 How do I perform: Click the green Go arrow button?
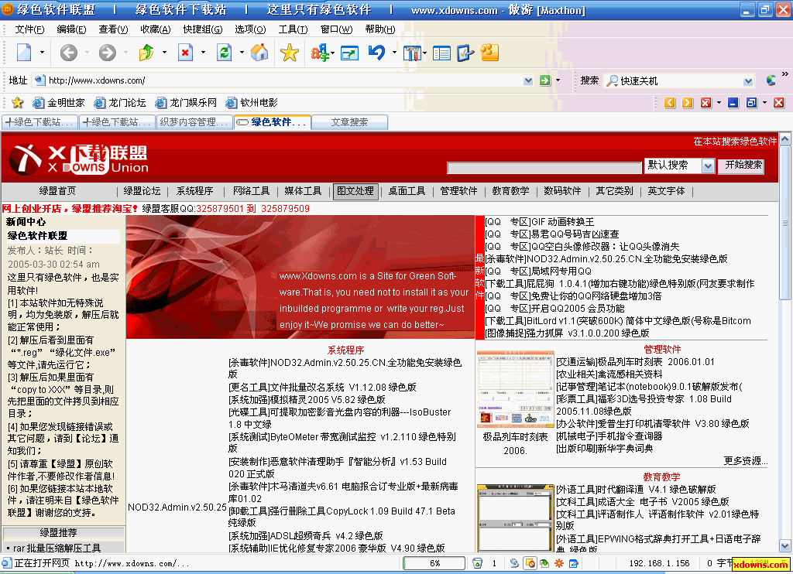(544, 80)
